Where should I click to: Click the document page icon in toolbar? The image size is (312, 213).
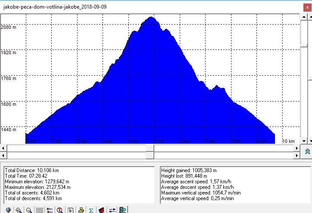click(x=70, y=210)
